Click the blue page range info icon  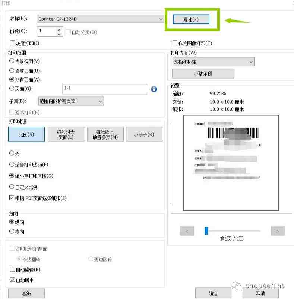tap(154, 89)
